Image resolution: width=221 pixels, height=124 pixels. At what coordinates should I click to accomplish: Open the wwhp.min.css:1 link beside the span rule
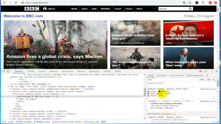click(x=208, y=89)
